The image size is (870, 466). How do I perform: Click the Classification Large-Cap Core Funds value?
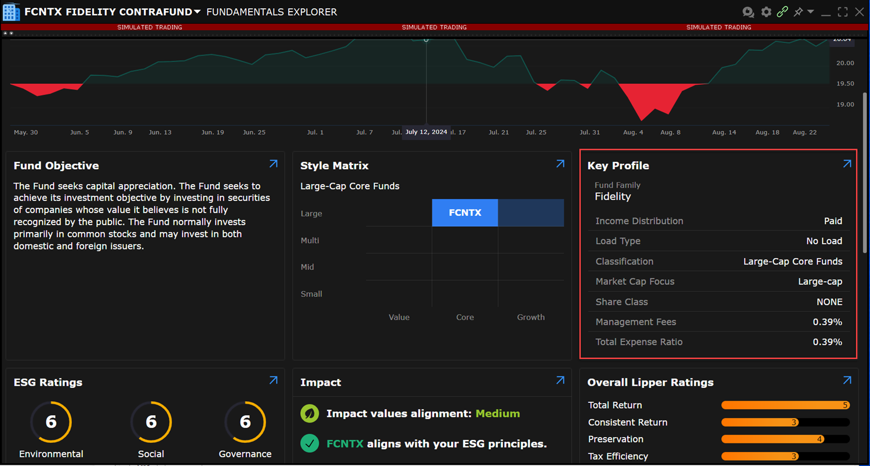[x=793, y=262]
